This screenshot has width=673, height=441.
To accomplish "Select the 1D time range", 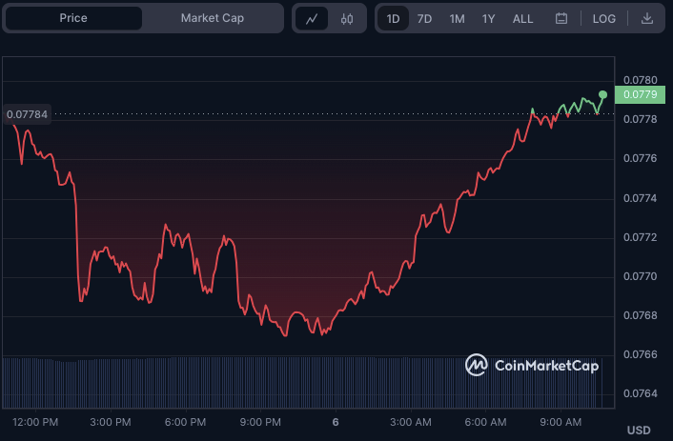I will [x=393, y=18].
